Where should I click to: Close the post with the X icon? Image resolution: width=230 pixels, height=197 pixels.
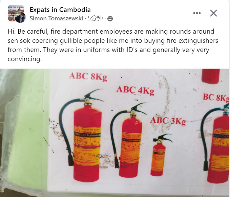[x=213, y=13]
